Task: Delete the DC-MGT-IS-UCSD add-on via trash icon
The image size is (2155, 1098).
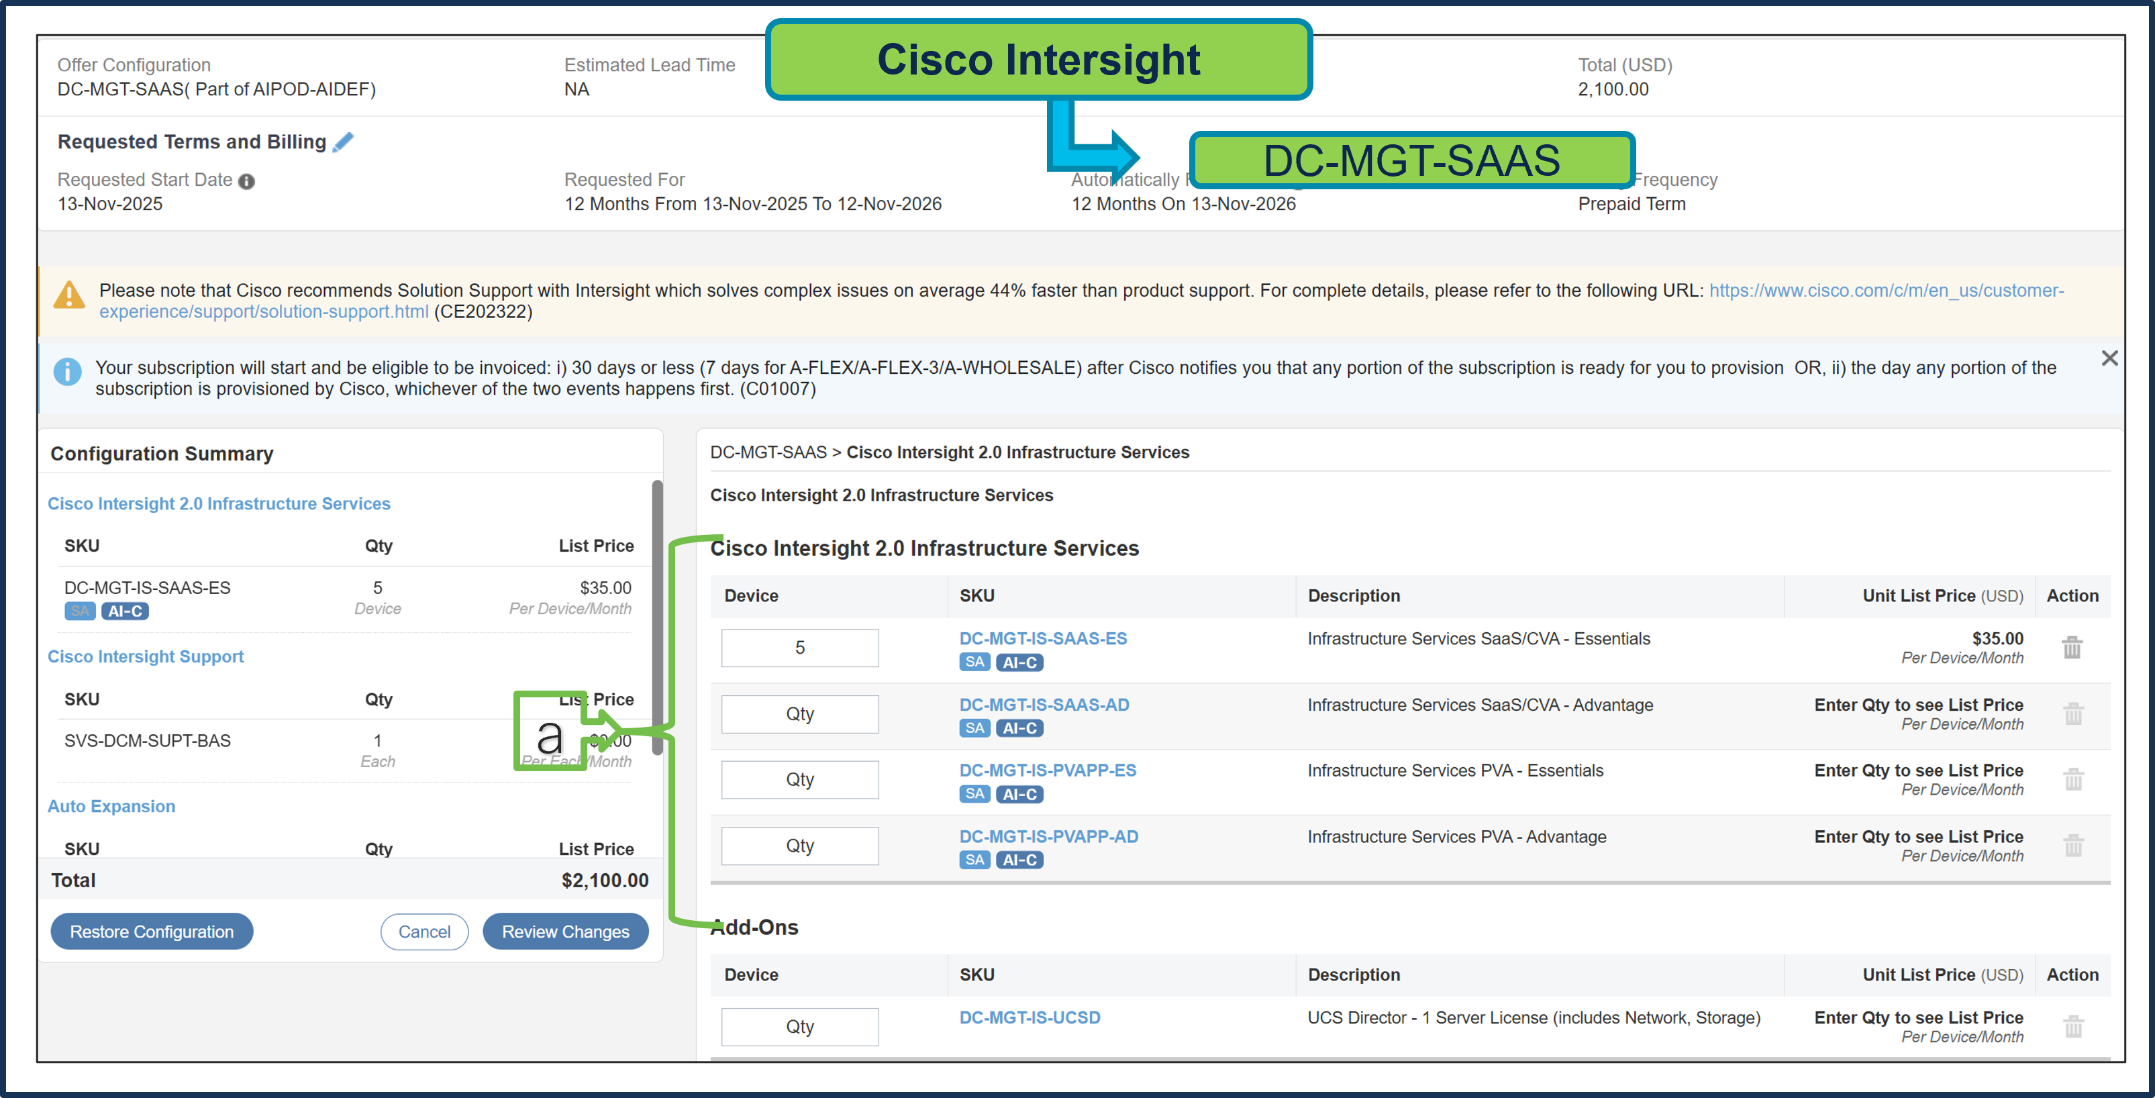Action: tap(2073, 1026)
